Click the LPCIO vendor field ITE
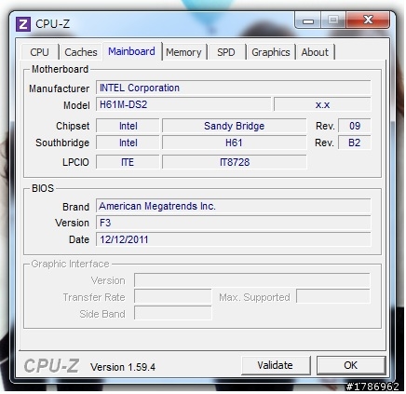 128,162
